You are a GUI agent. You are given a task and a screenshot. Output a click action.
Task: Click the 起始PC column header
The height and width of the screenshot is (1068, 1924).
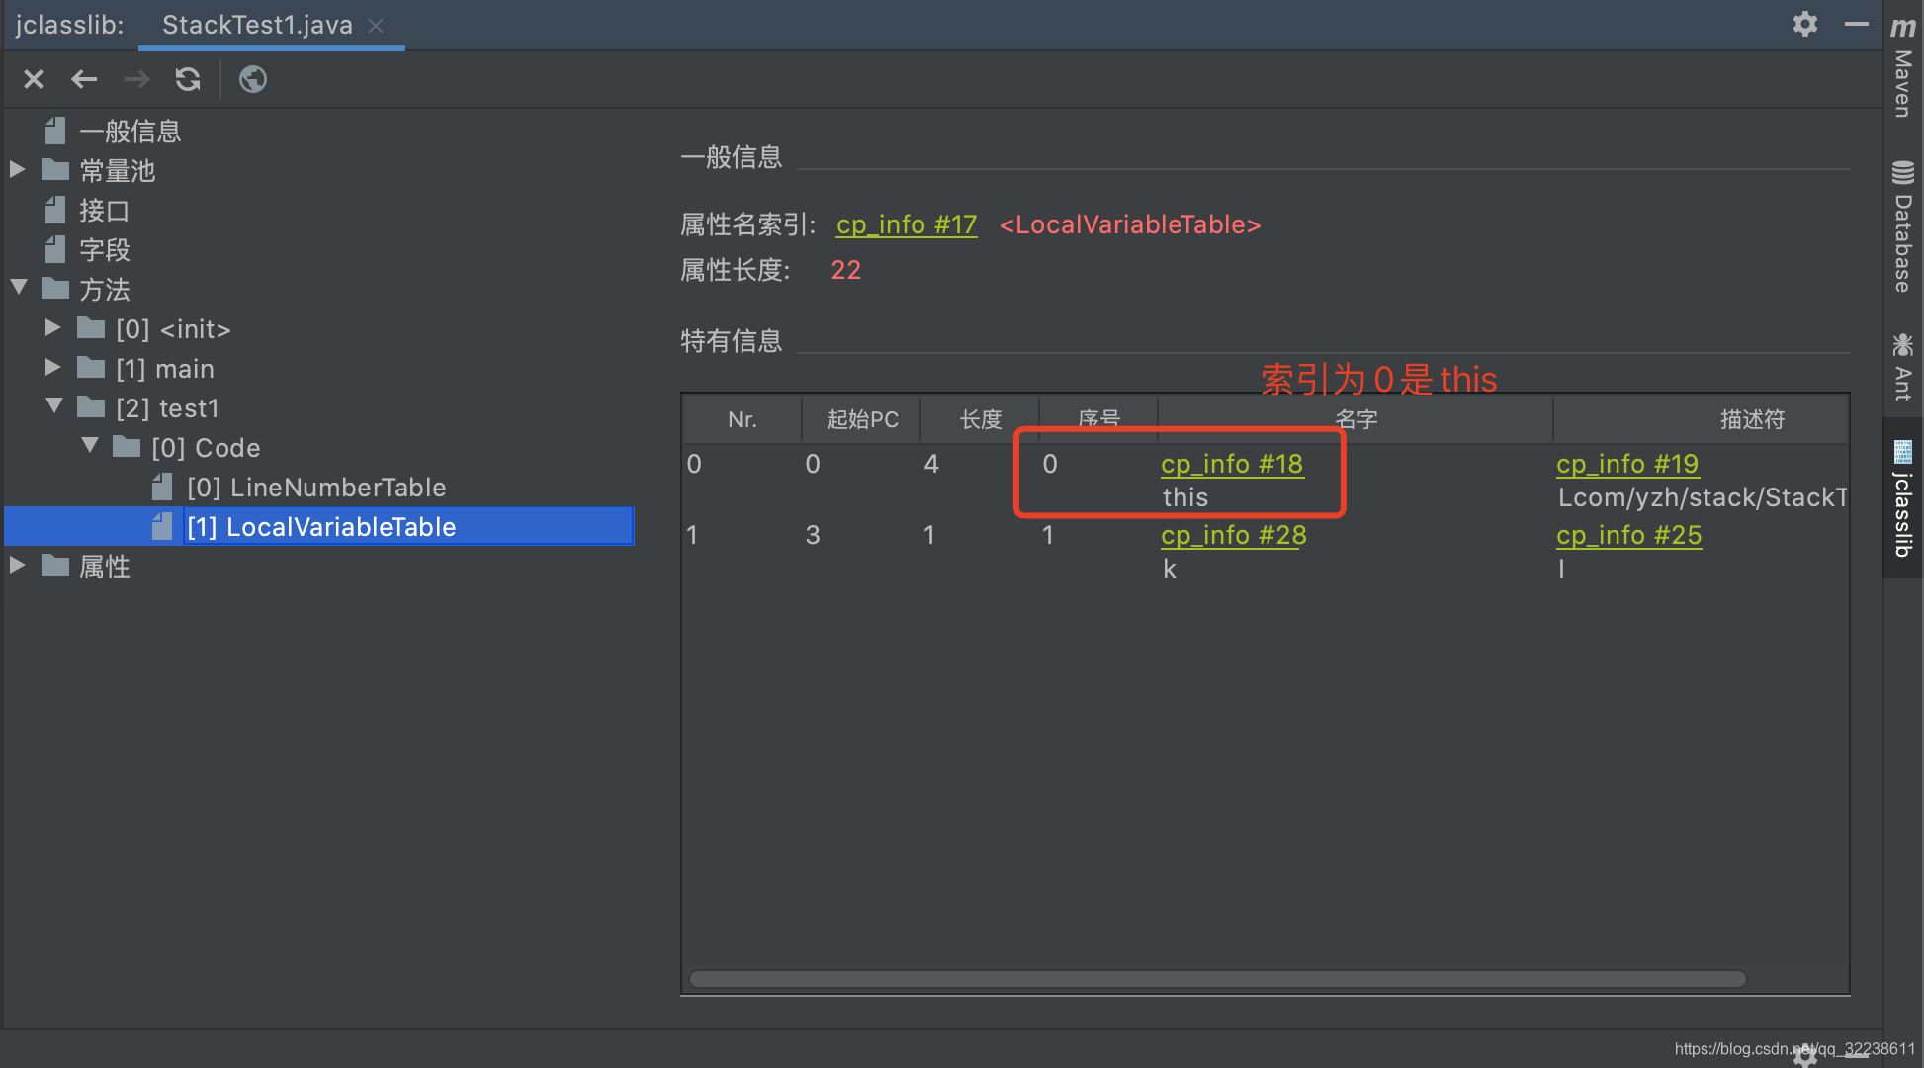click(x=862, y=419)
